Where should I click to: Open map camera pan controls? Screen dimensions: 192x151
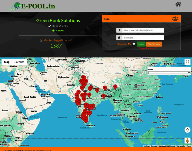187,130
